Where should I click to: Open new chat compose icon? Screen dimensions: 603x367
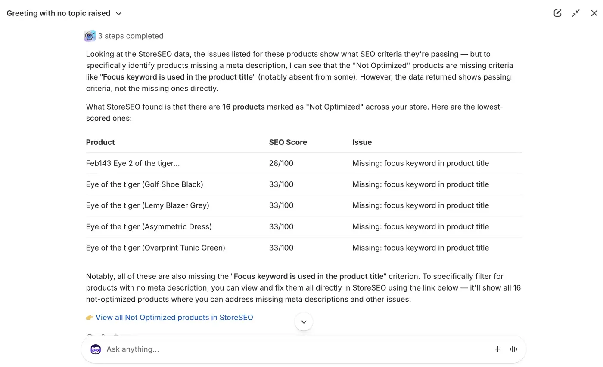click(x=557, y=13)
